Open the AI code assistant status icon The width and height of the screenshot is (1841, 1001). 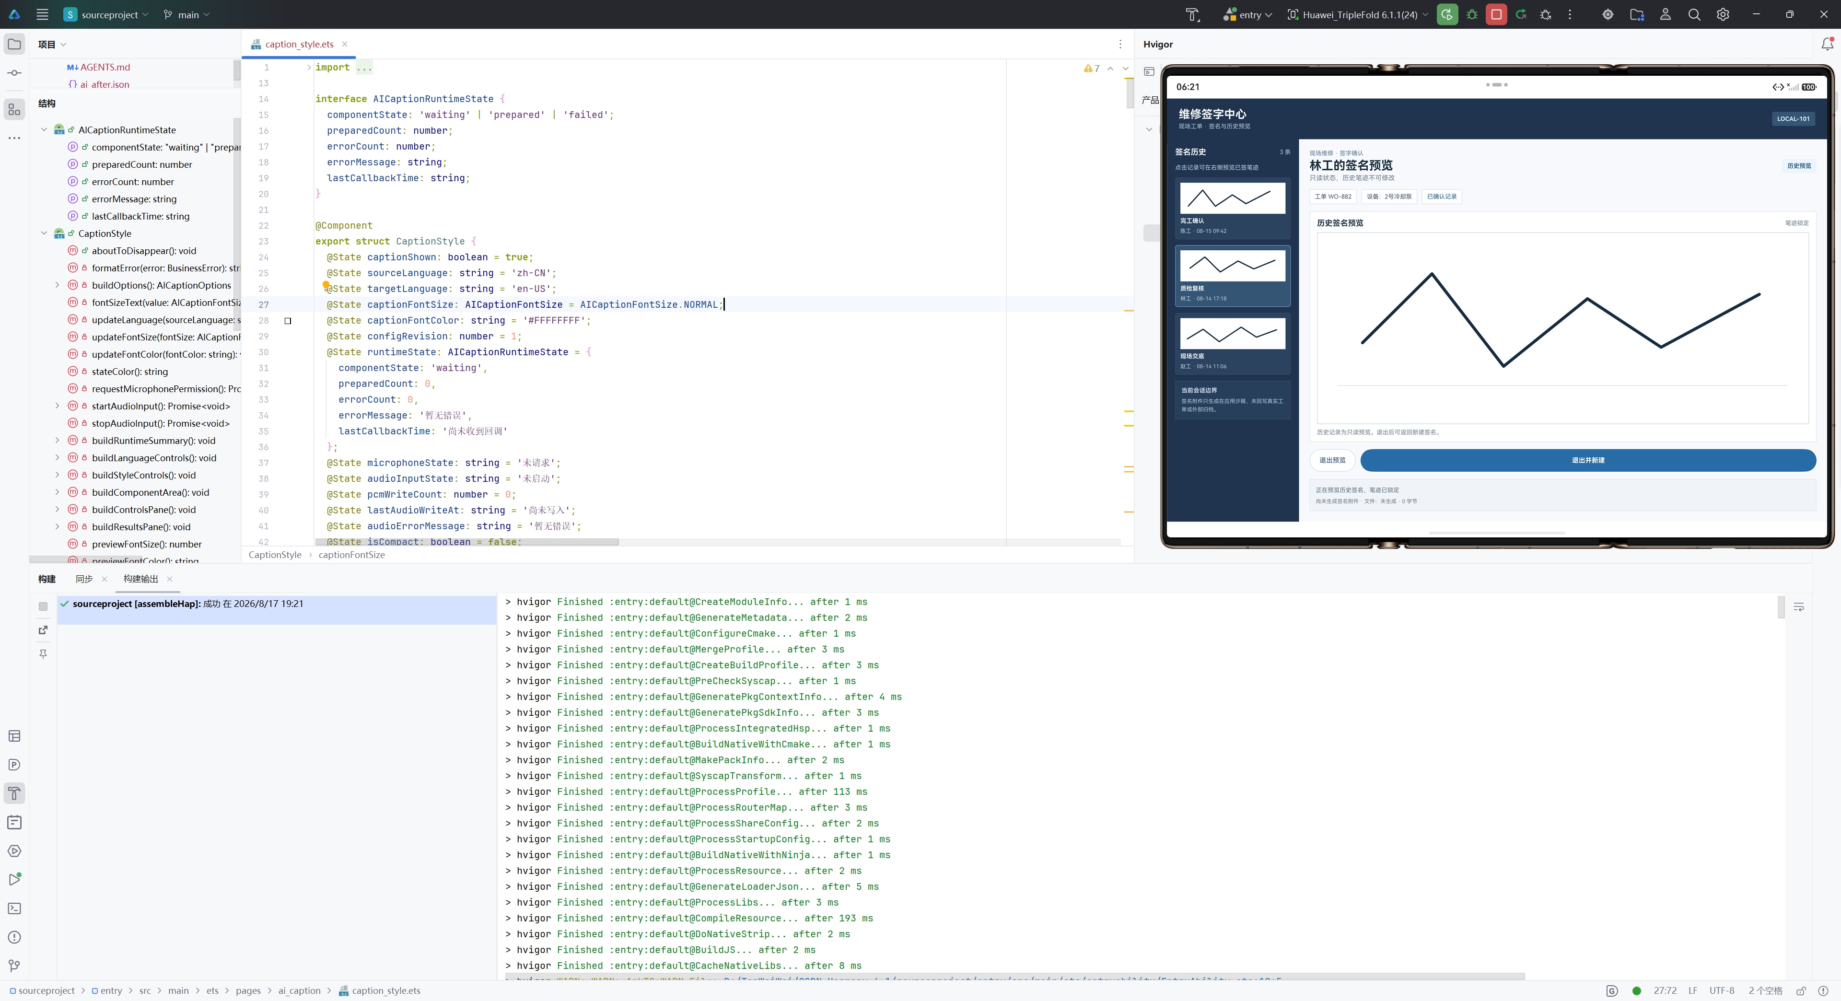[1611, 990]
